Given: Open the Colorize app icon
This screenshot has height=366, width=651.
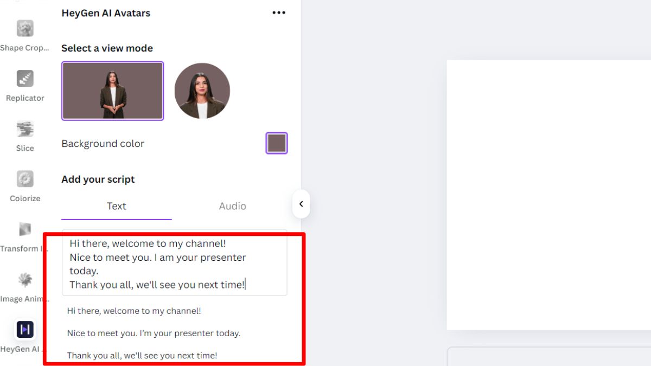Looking at the screenshot, I should (x=25, y=179).
